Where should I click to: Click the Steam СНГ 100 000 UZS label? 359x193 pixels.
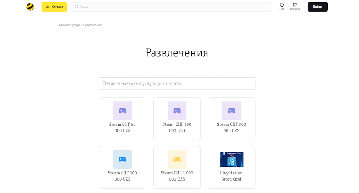[x=177, y=127]
